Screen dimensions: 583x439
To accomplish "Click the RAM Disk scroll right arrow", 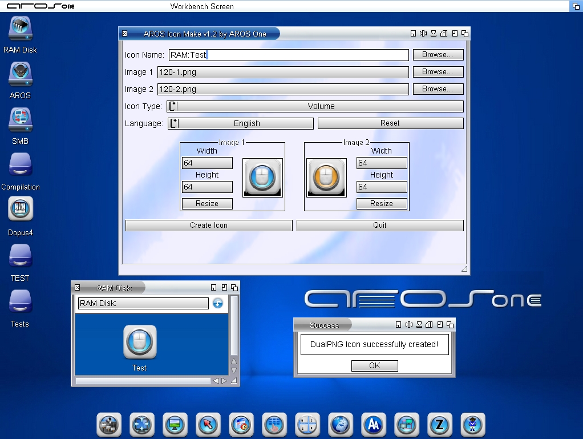I will [x=224, y=381].
